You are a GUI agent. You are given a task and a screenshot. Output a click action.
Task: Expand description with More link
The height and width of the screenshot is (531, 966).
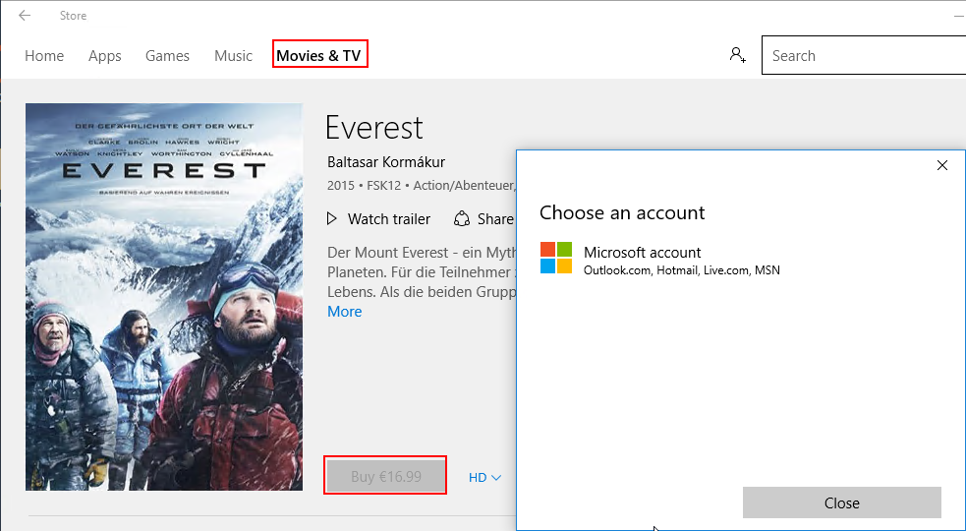[344, 312]
